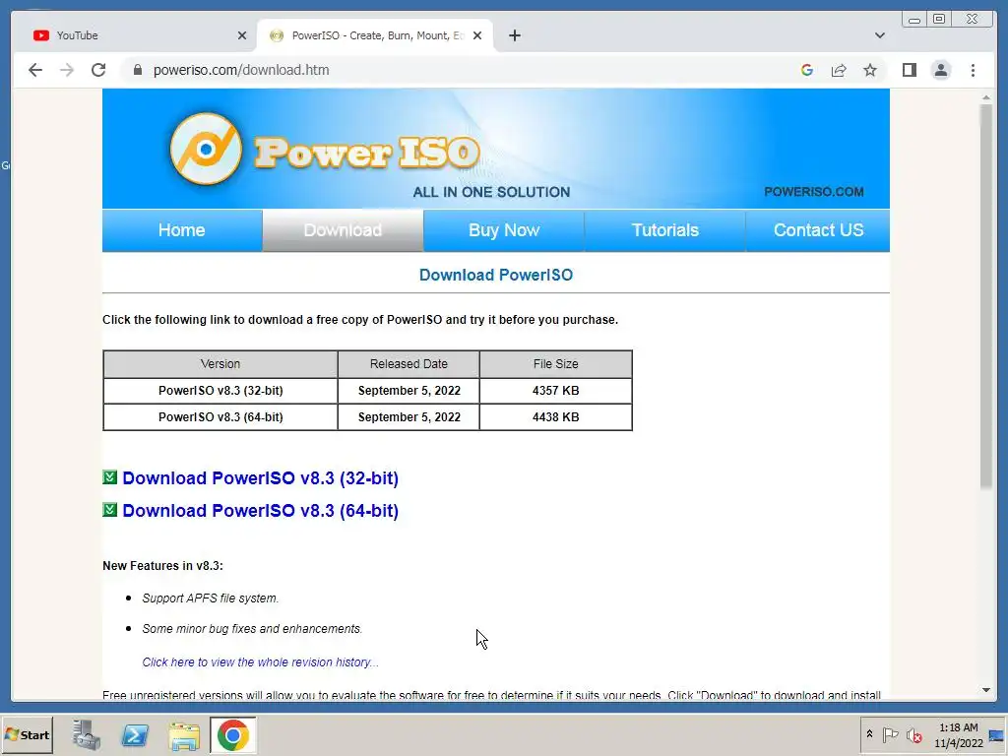Click the 4357 KB file size cell
Image resolution: width=1008 pixels, height=756 pixels.
tap(556, 391)
